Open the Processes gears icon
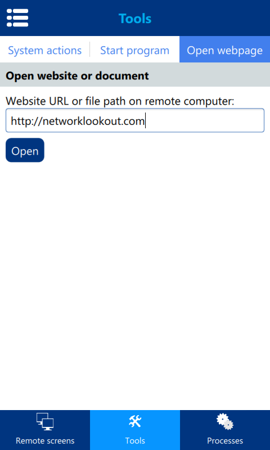270x450 pixels. click(224, 421)
